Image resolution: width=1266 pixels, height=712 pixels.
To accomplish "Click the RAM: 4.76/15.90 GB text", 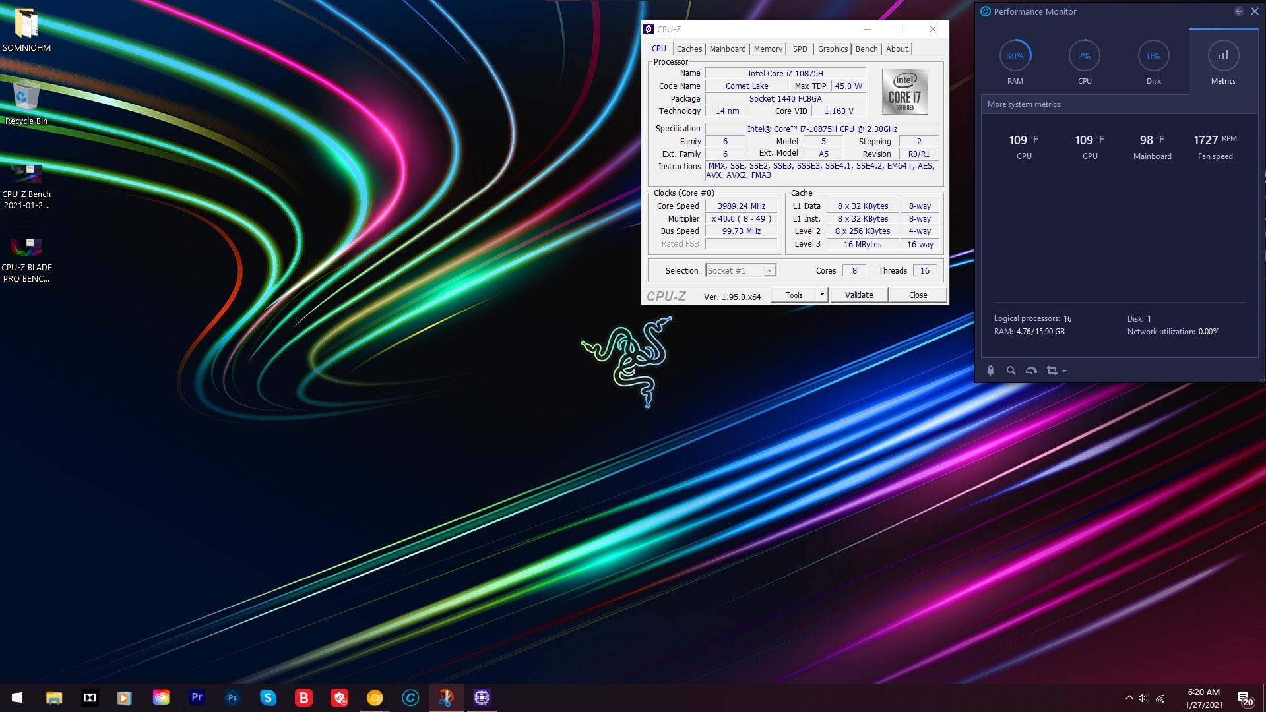I will click(x=1029, y=332).
